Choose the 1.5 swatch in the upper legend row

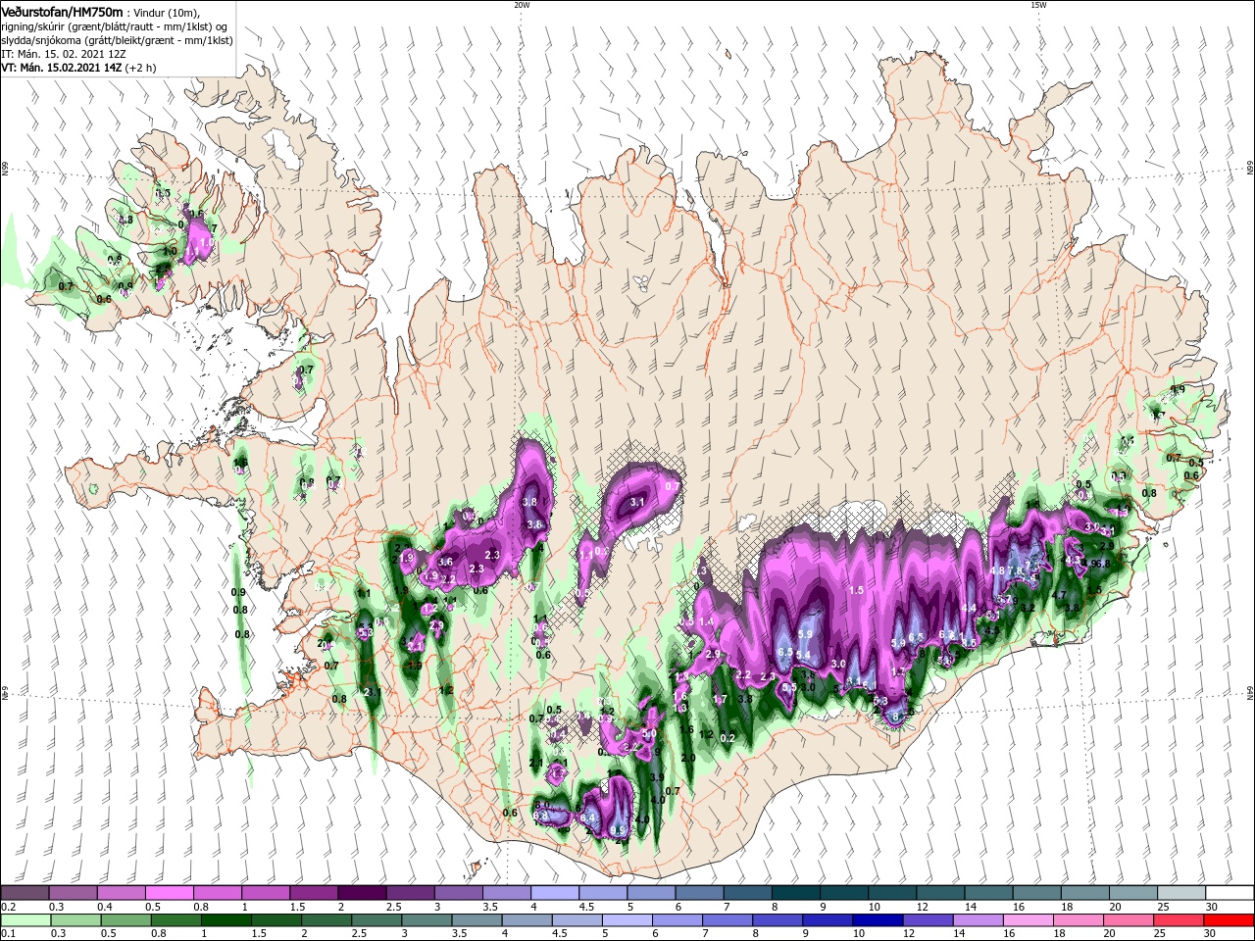314,892
